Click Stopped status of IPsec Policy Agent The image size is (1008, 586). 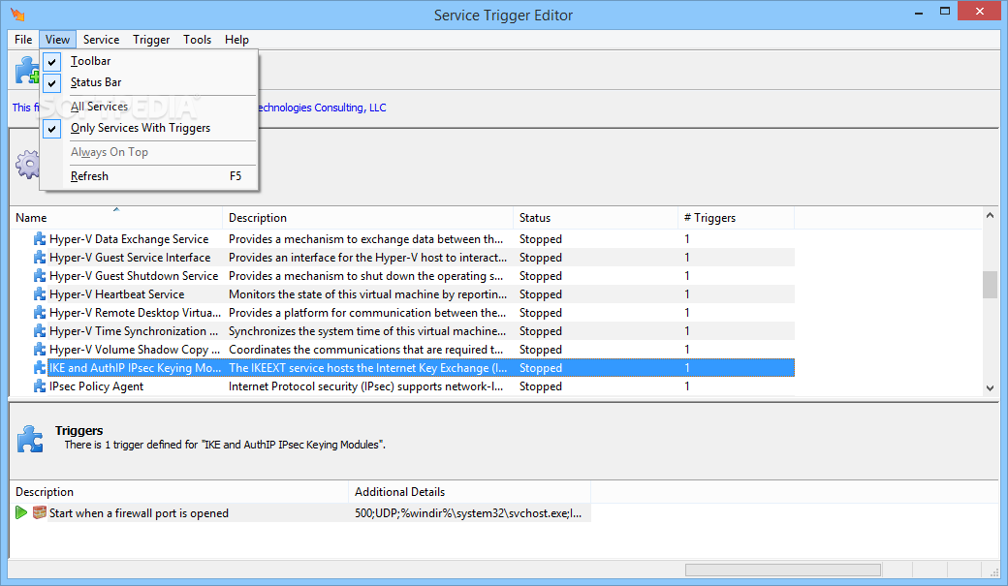[541, 386]
